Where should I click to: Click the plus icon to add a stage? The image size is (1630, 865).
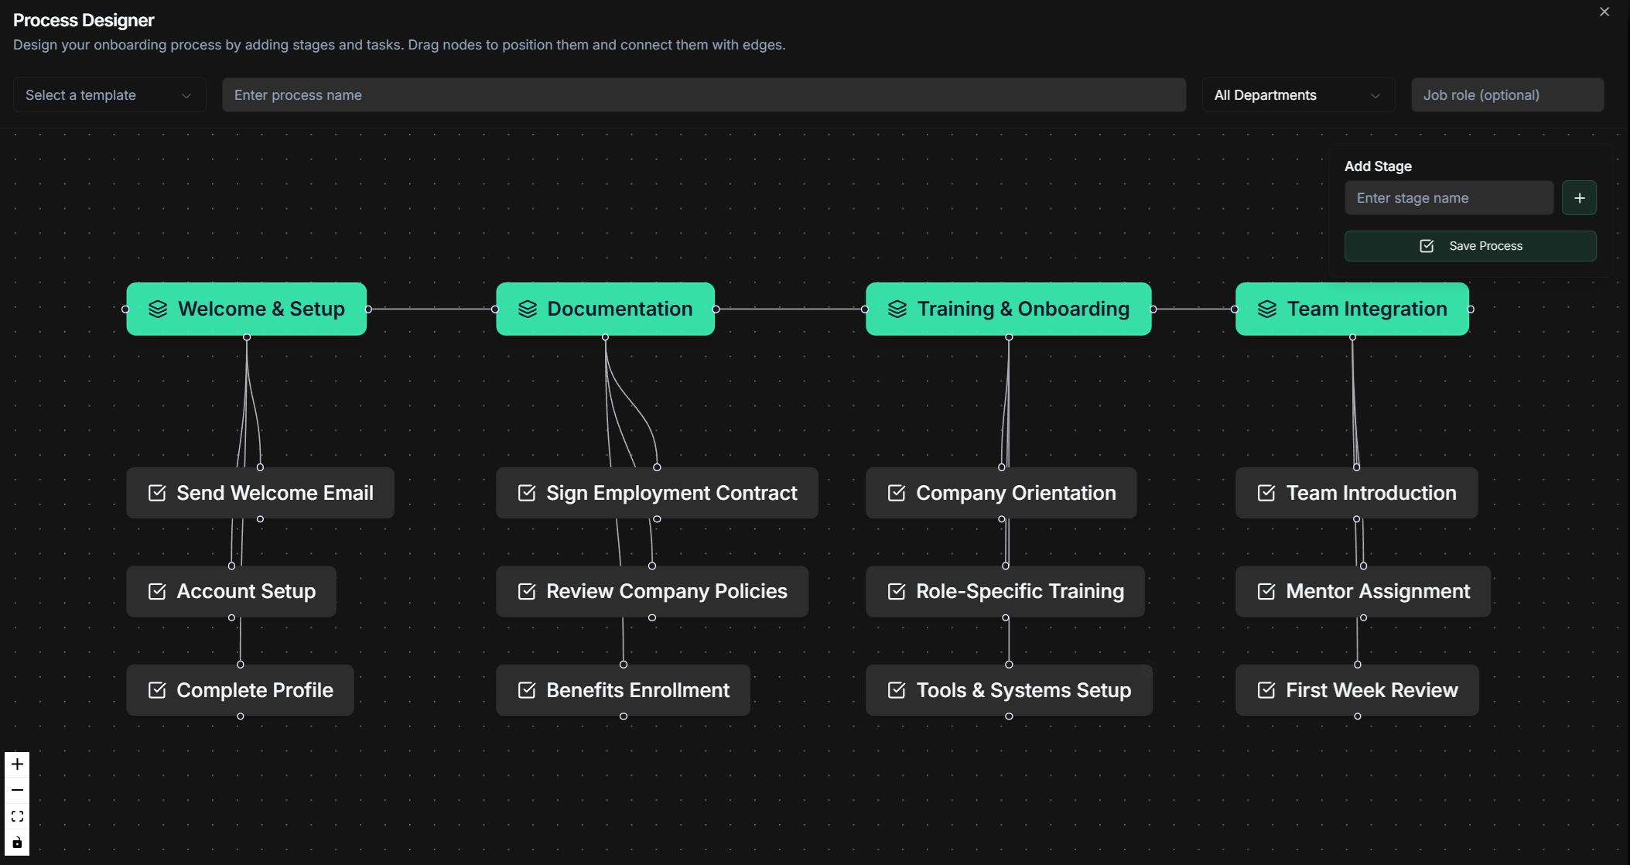pyautogui.click(x=1579, y=197)
